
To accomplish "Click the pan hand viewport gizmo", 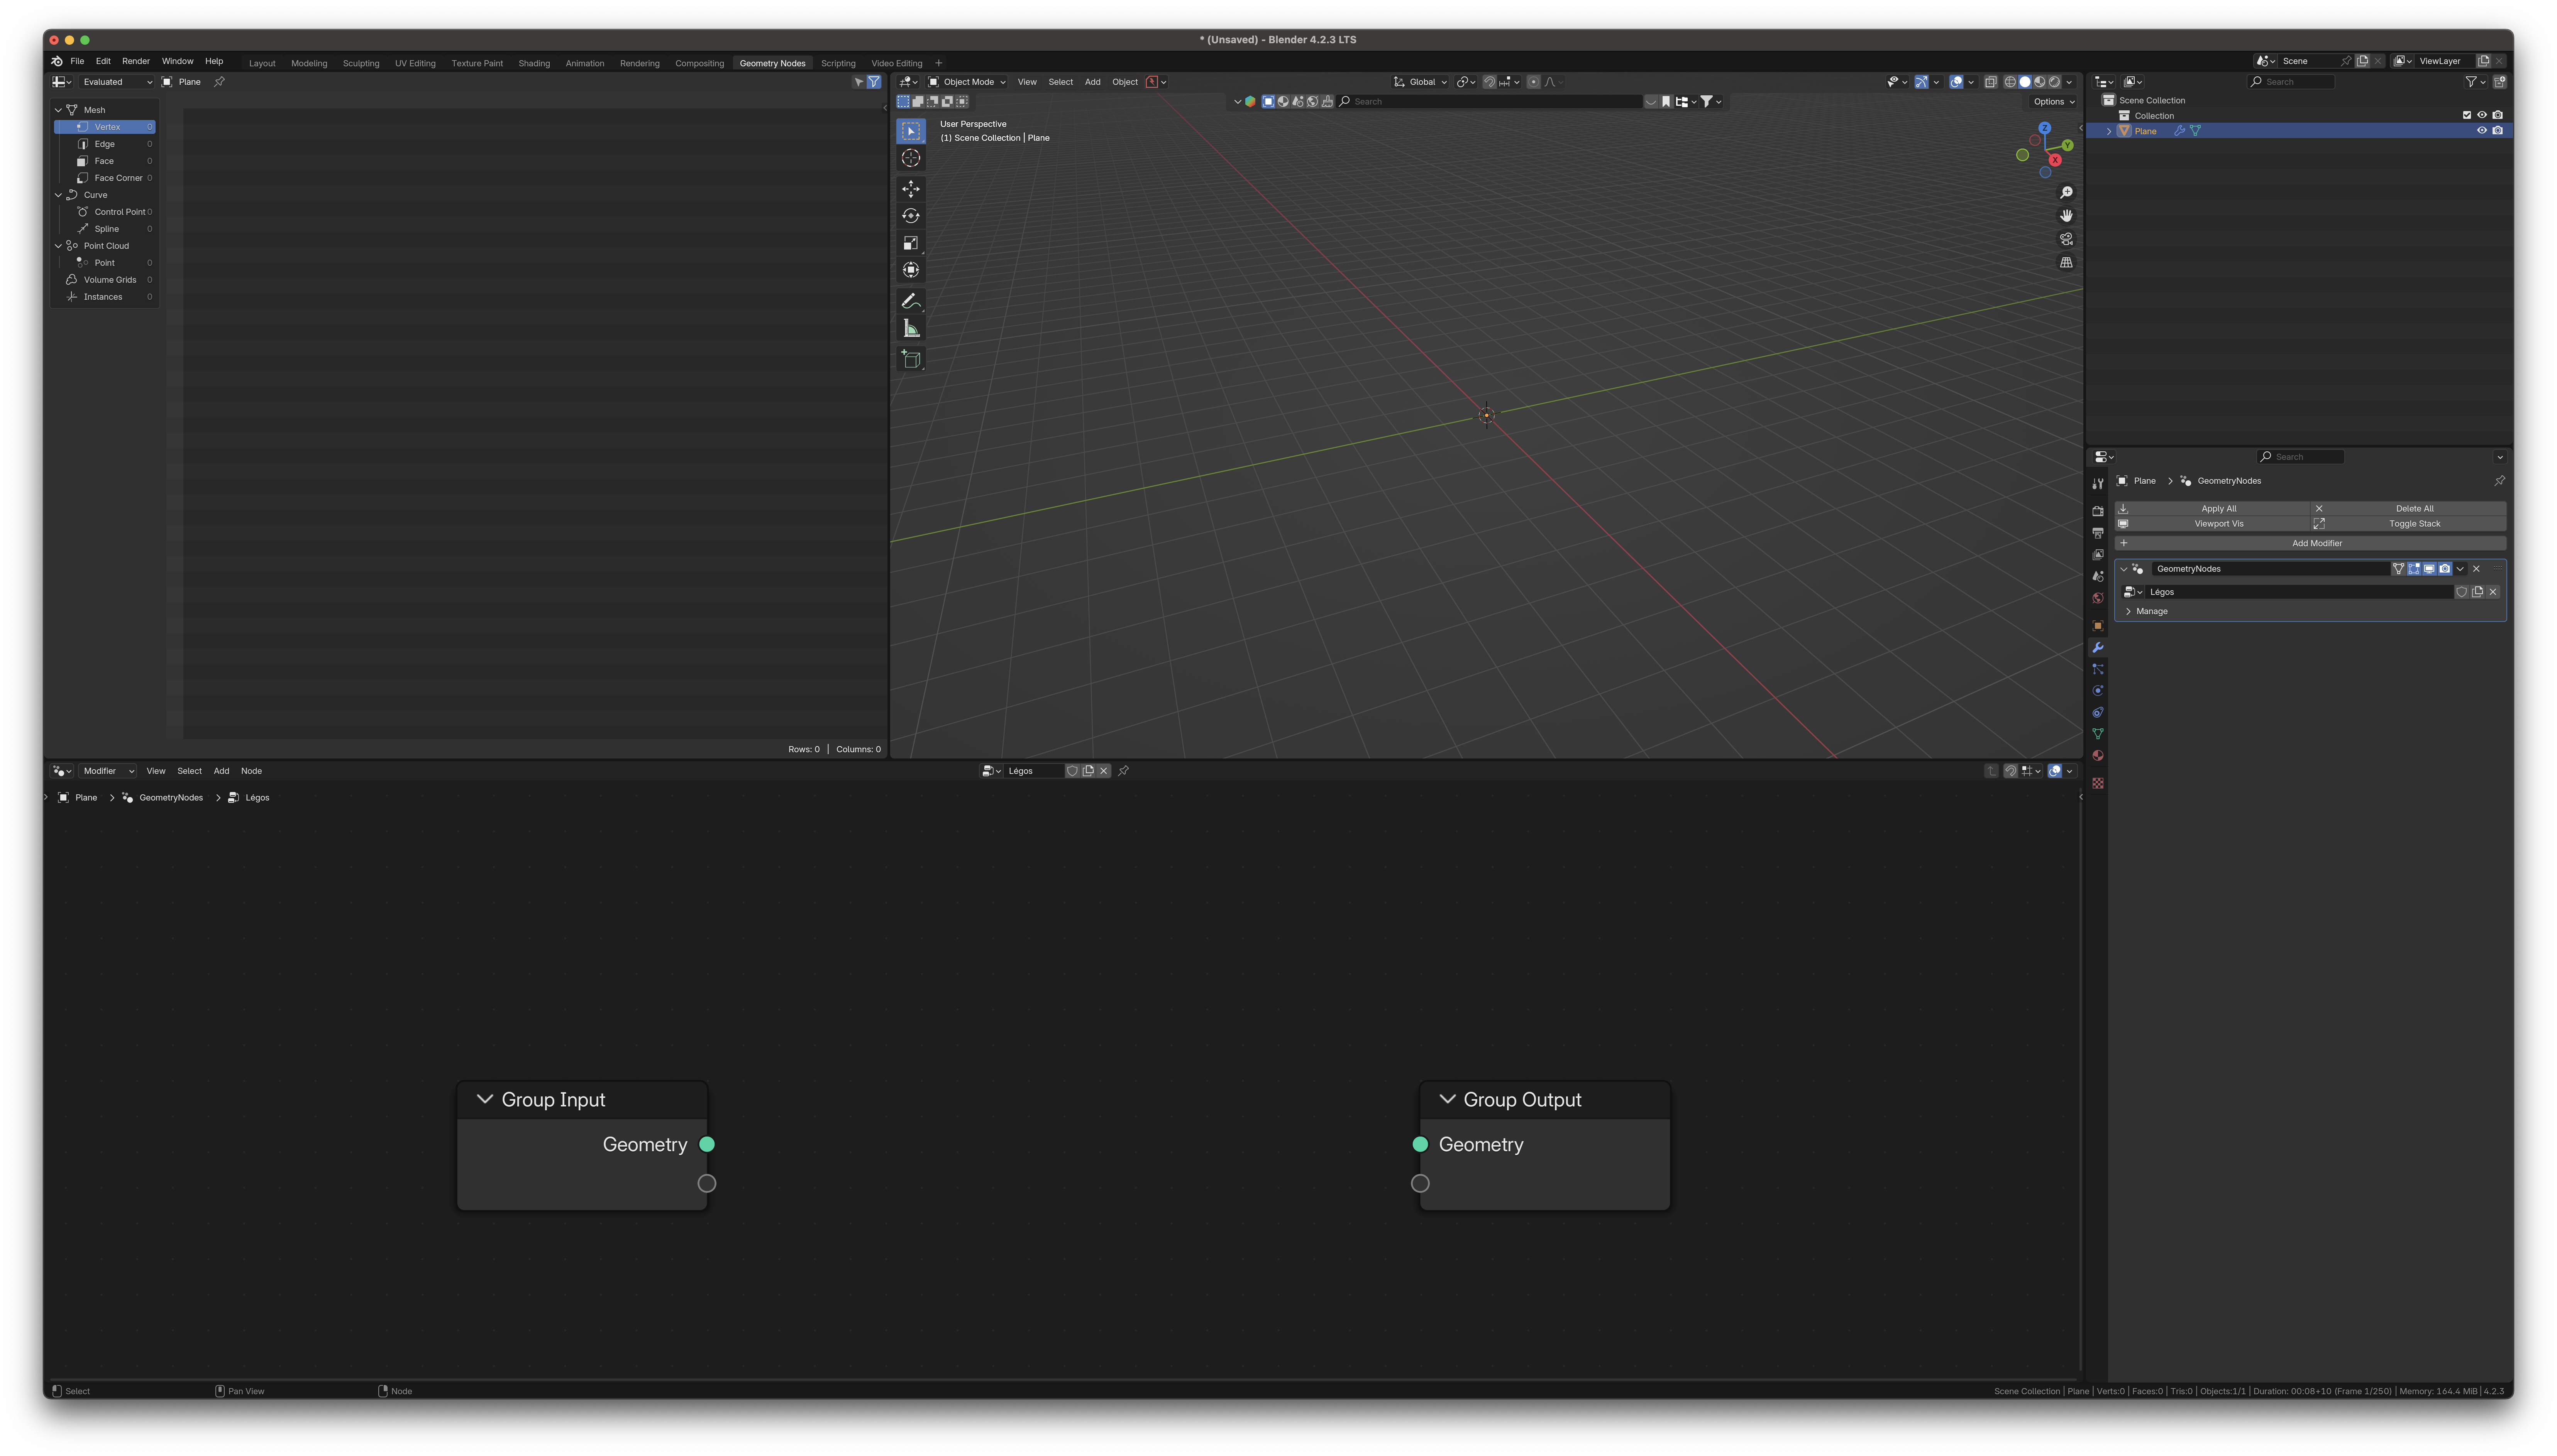I will coord(2066,216).
